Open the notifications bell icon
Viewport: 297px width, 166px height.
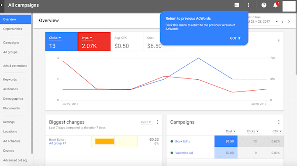point(276,5)
